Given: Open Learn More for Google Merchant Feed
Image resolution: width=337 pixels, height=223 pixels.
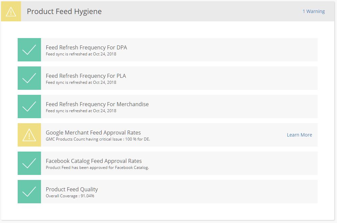Looking at the screenshot, I should click(x=299, y=135).
